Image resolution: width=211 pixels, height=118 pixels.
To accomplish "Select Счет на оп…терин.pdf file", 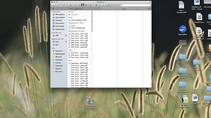I will coord(79,72).
